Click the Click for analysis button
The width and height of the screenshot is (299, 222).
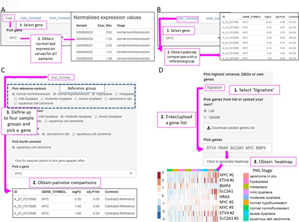[x=50, y=161]
